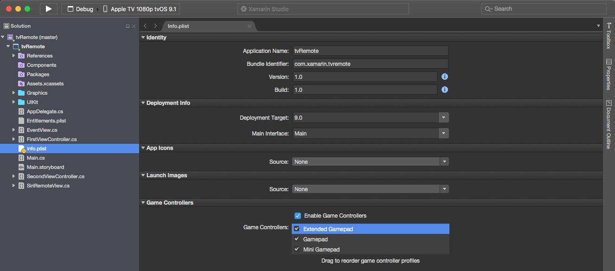The image size is (615, 271).
Task: Click the forward navigation arrow above the editor
Action: click(x=155, y=26)
